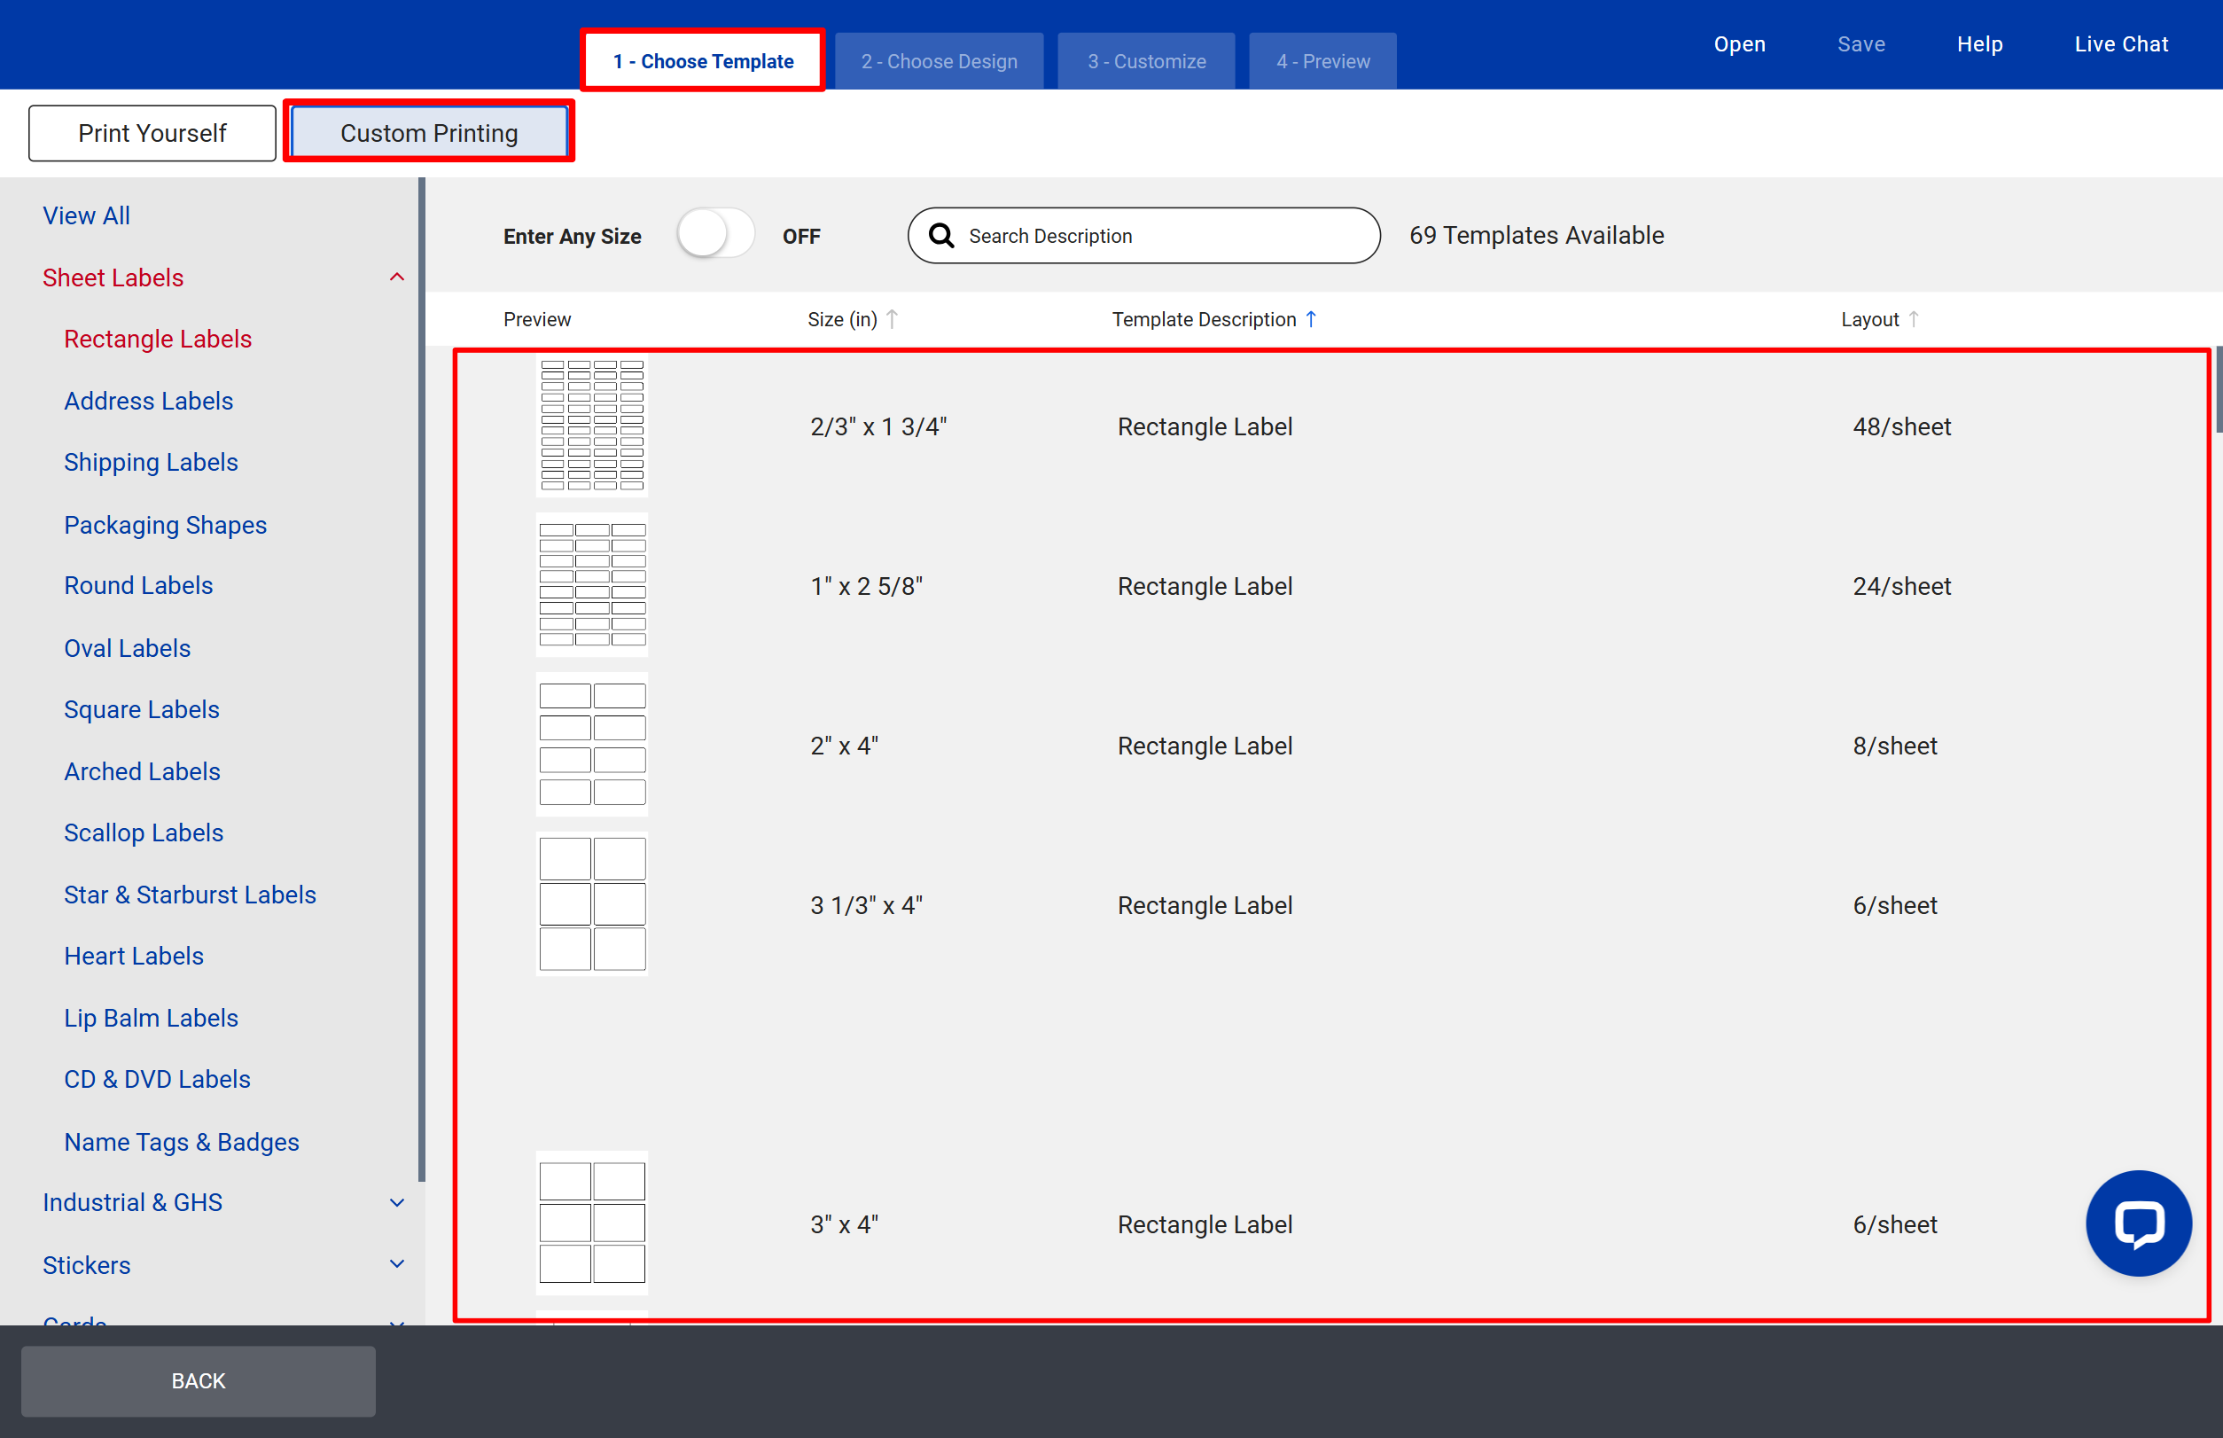2223x1438 pixels.
Task: Click the Help menu item
Action: tap(1979, 44)
